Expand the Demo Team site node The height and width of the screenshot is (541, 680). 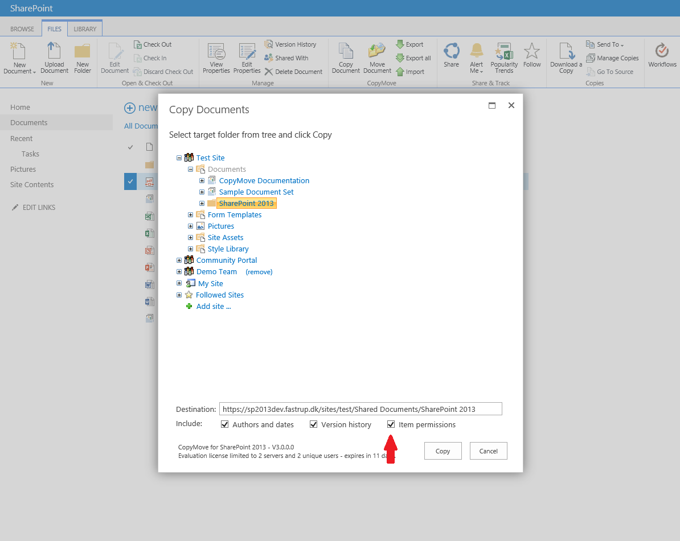pos(179,271)
